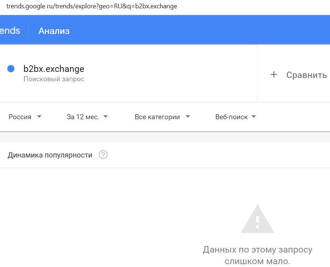Viewport: 330px width, 267px height.
Task: Click the arrow next to Россия
Action: tap(39, 117)
